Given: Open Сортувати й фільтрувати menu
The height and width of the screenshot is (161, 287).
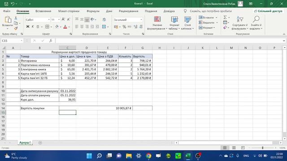Looking at the screenshot, I should pyautogui.click(x=240, y=23).
